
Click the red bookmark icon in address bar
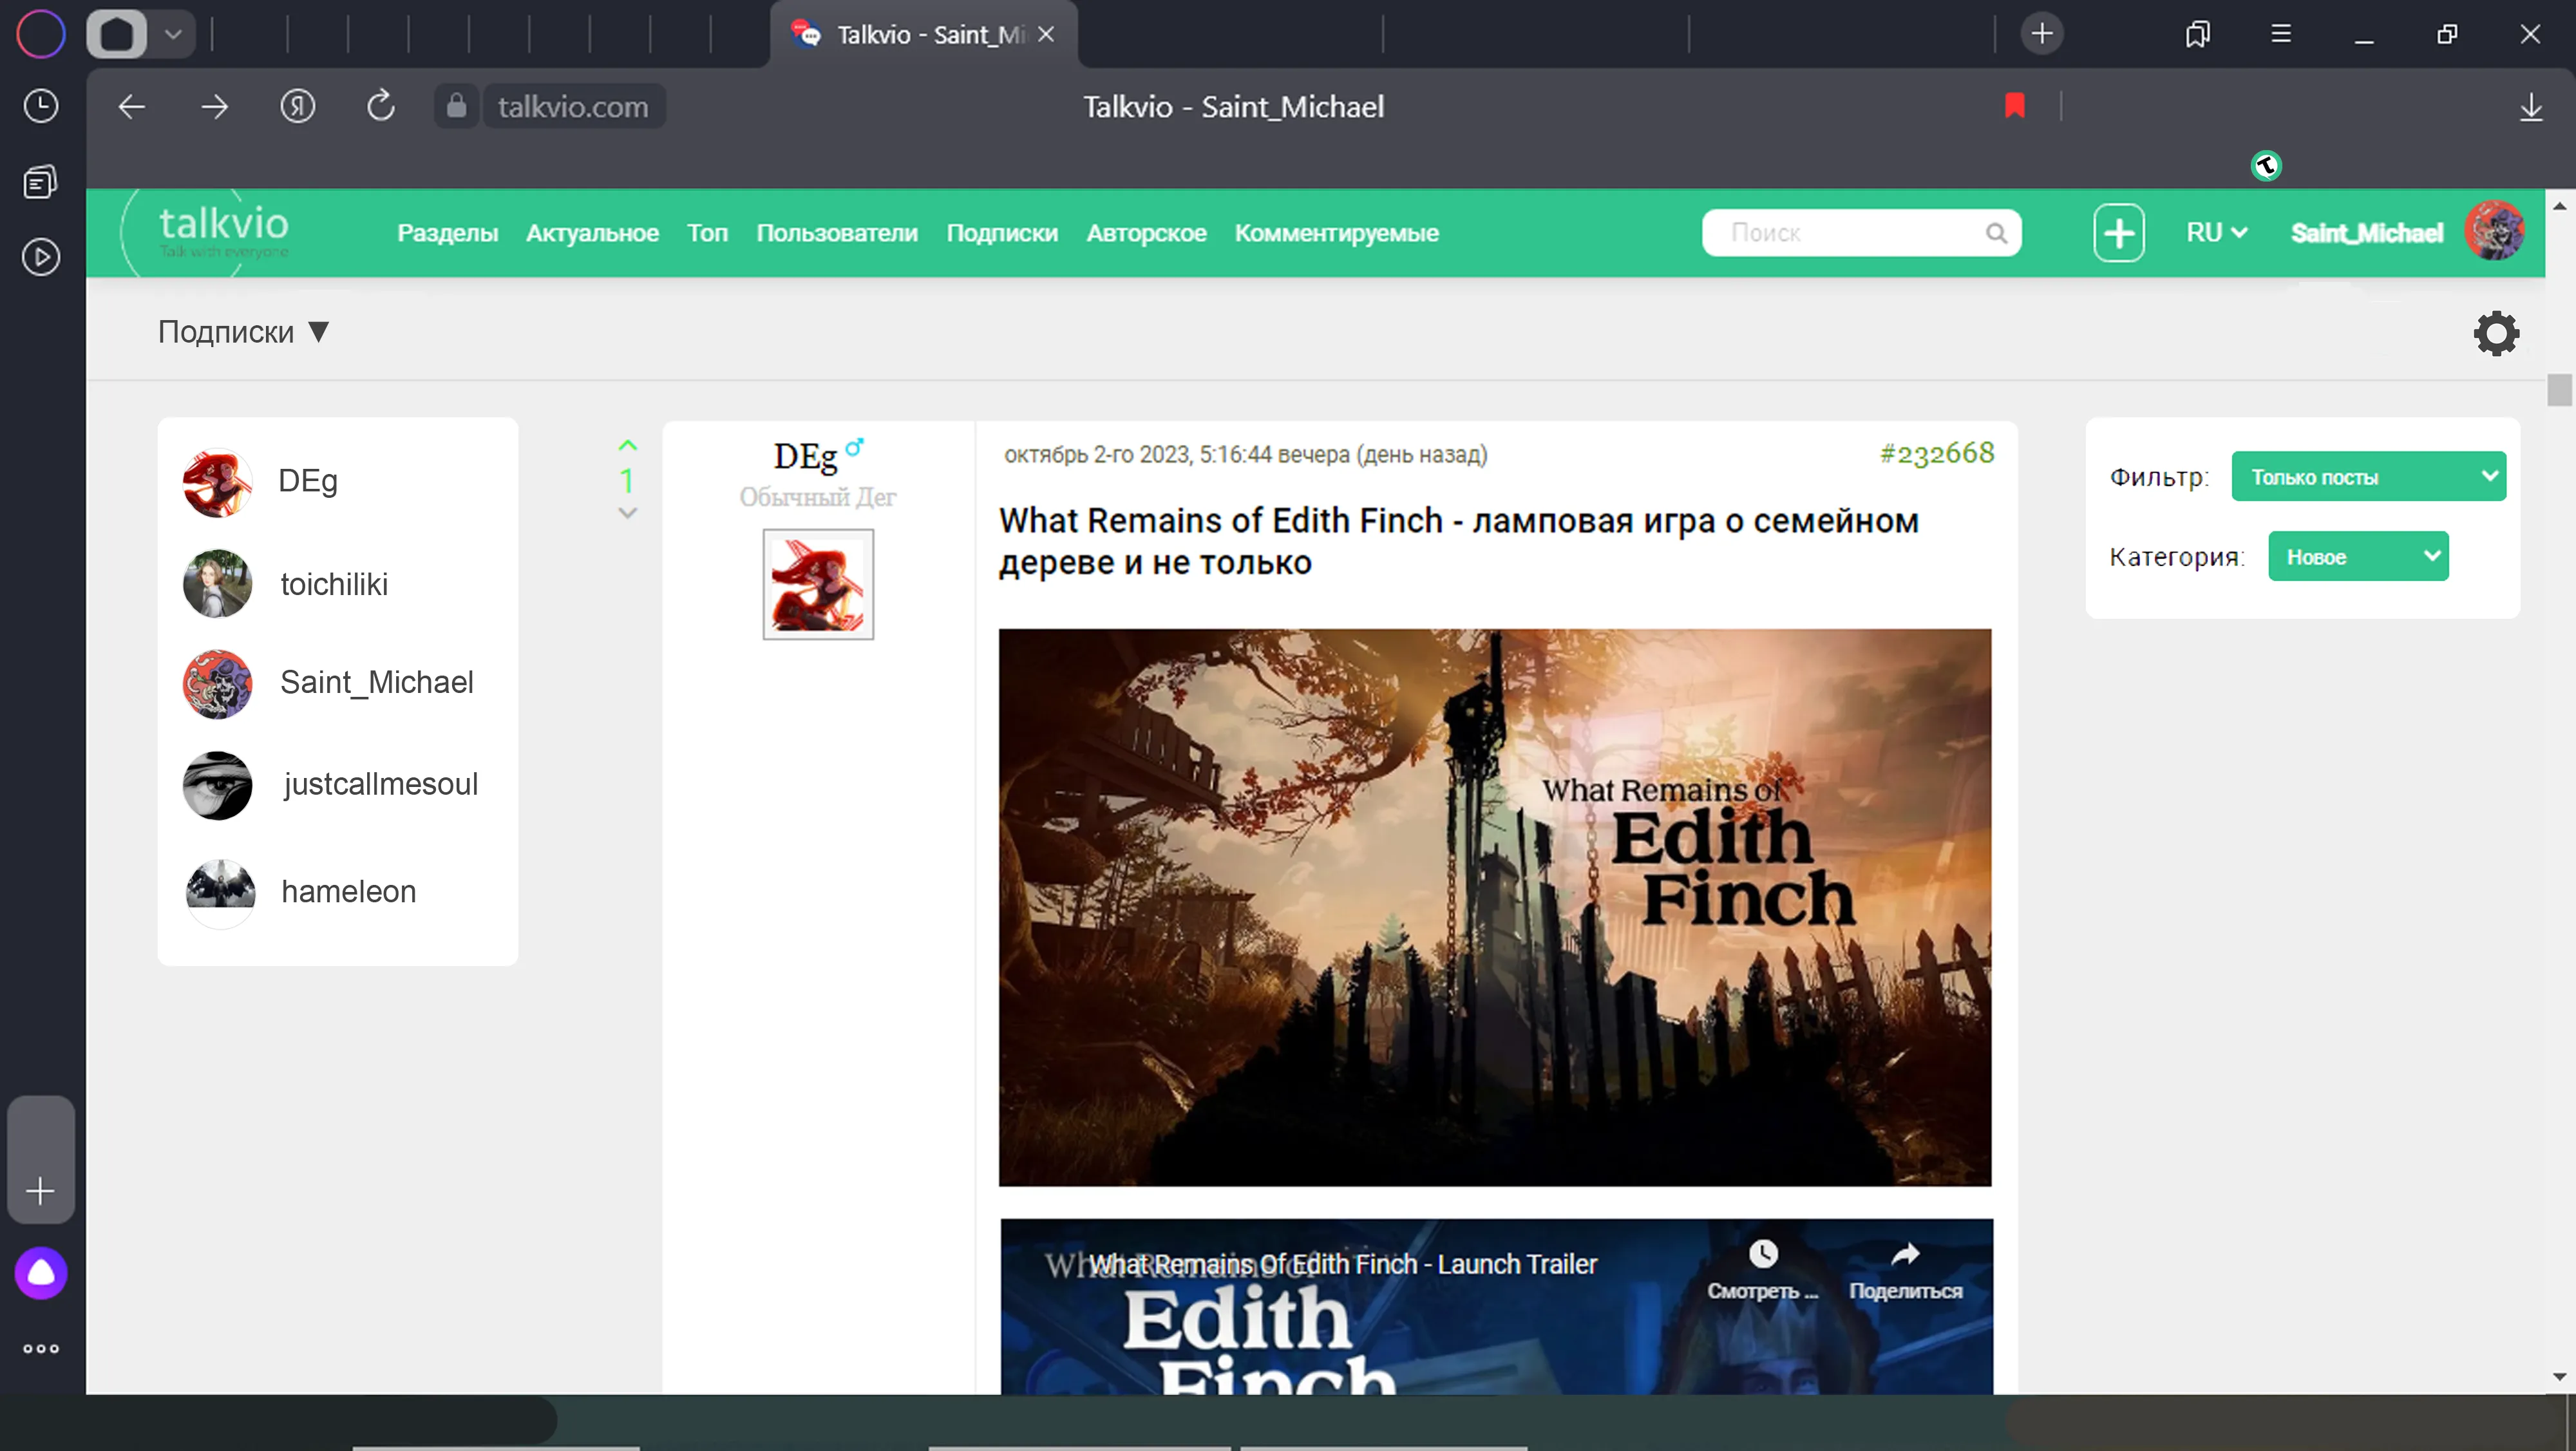point(2014,106)
